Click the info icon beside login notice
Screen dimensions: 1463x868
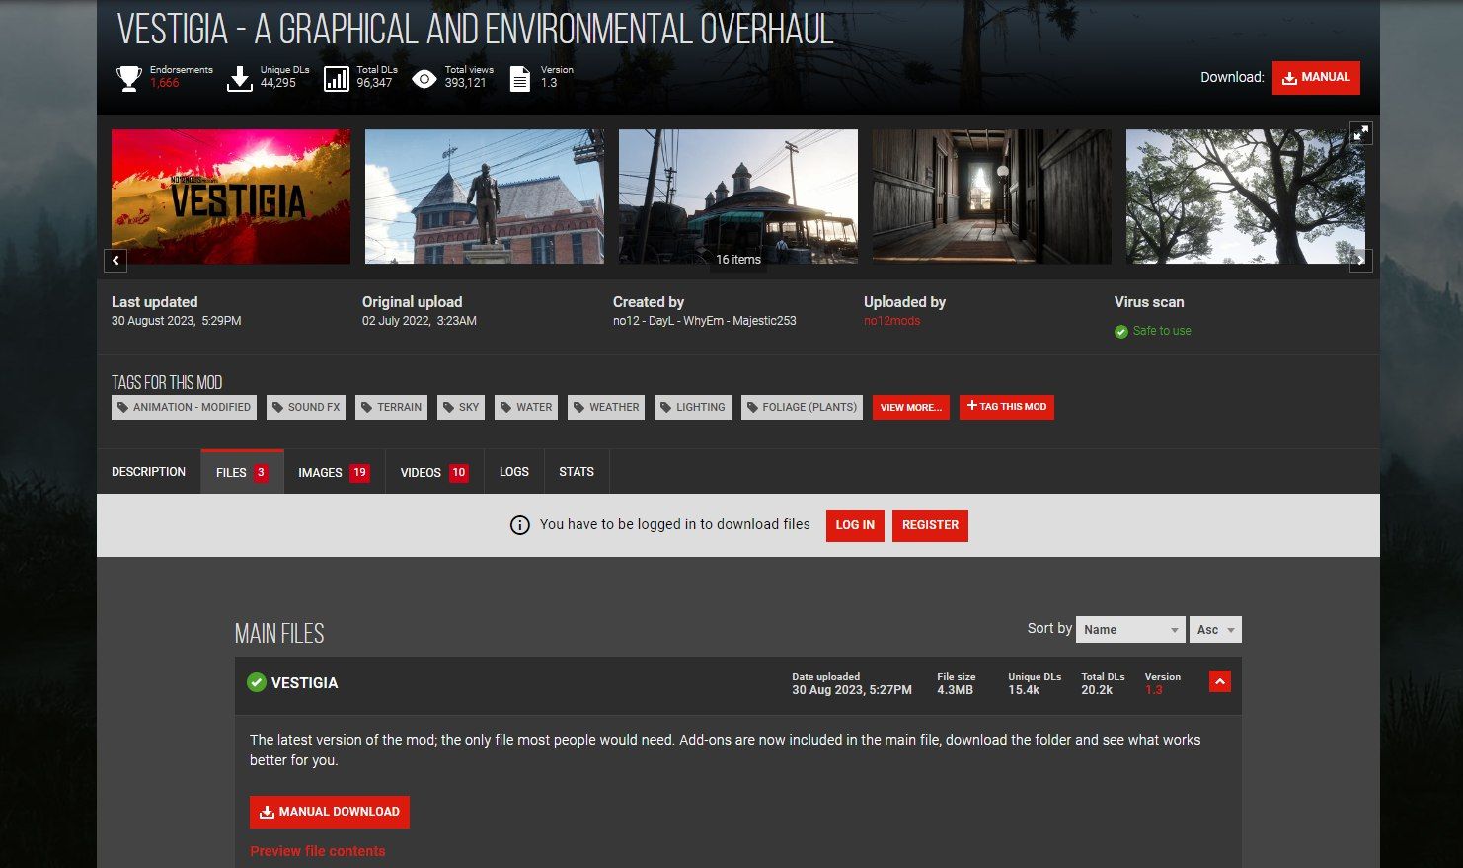(519, 525)
